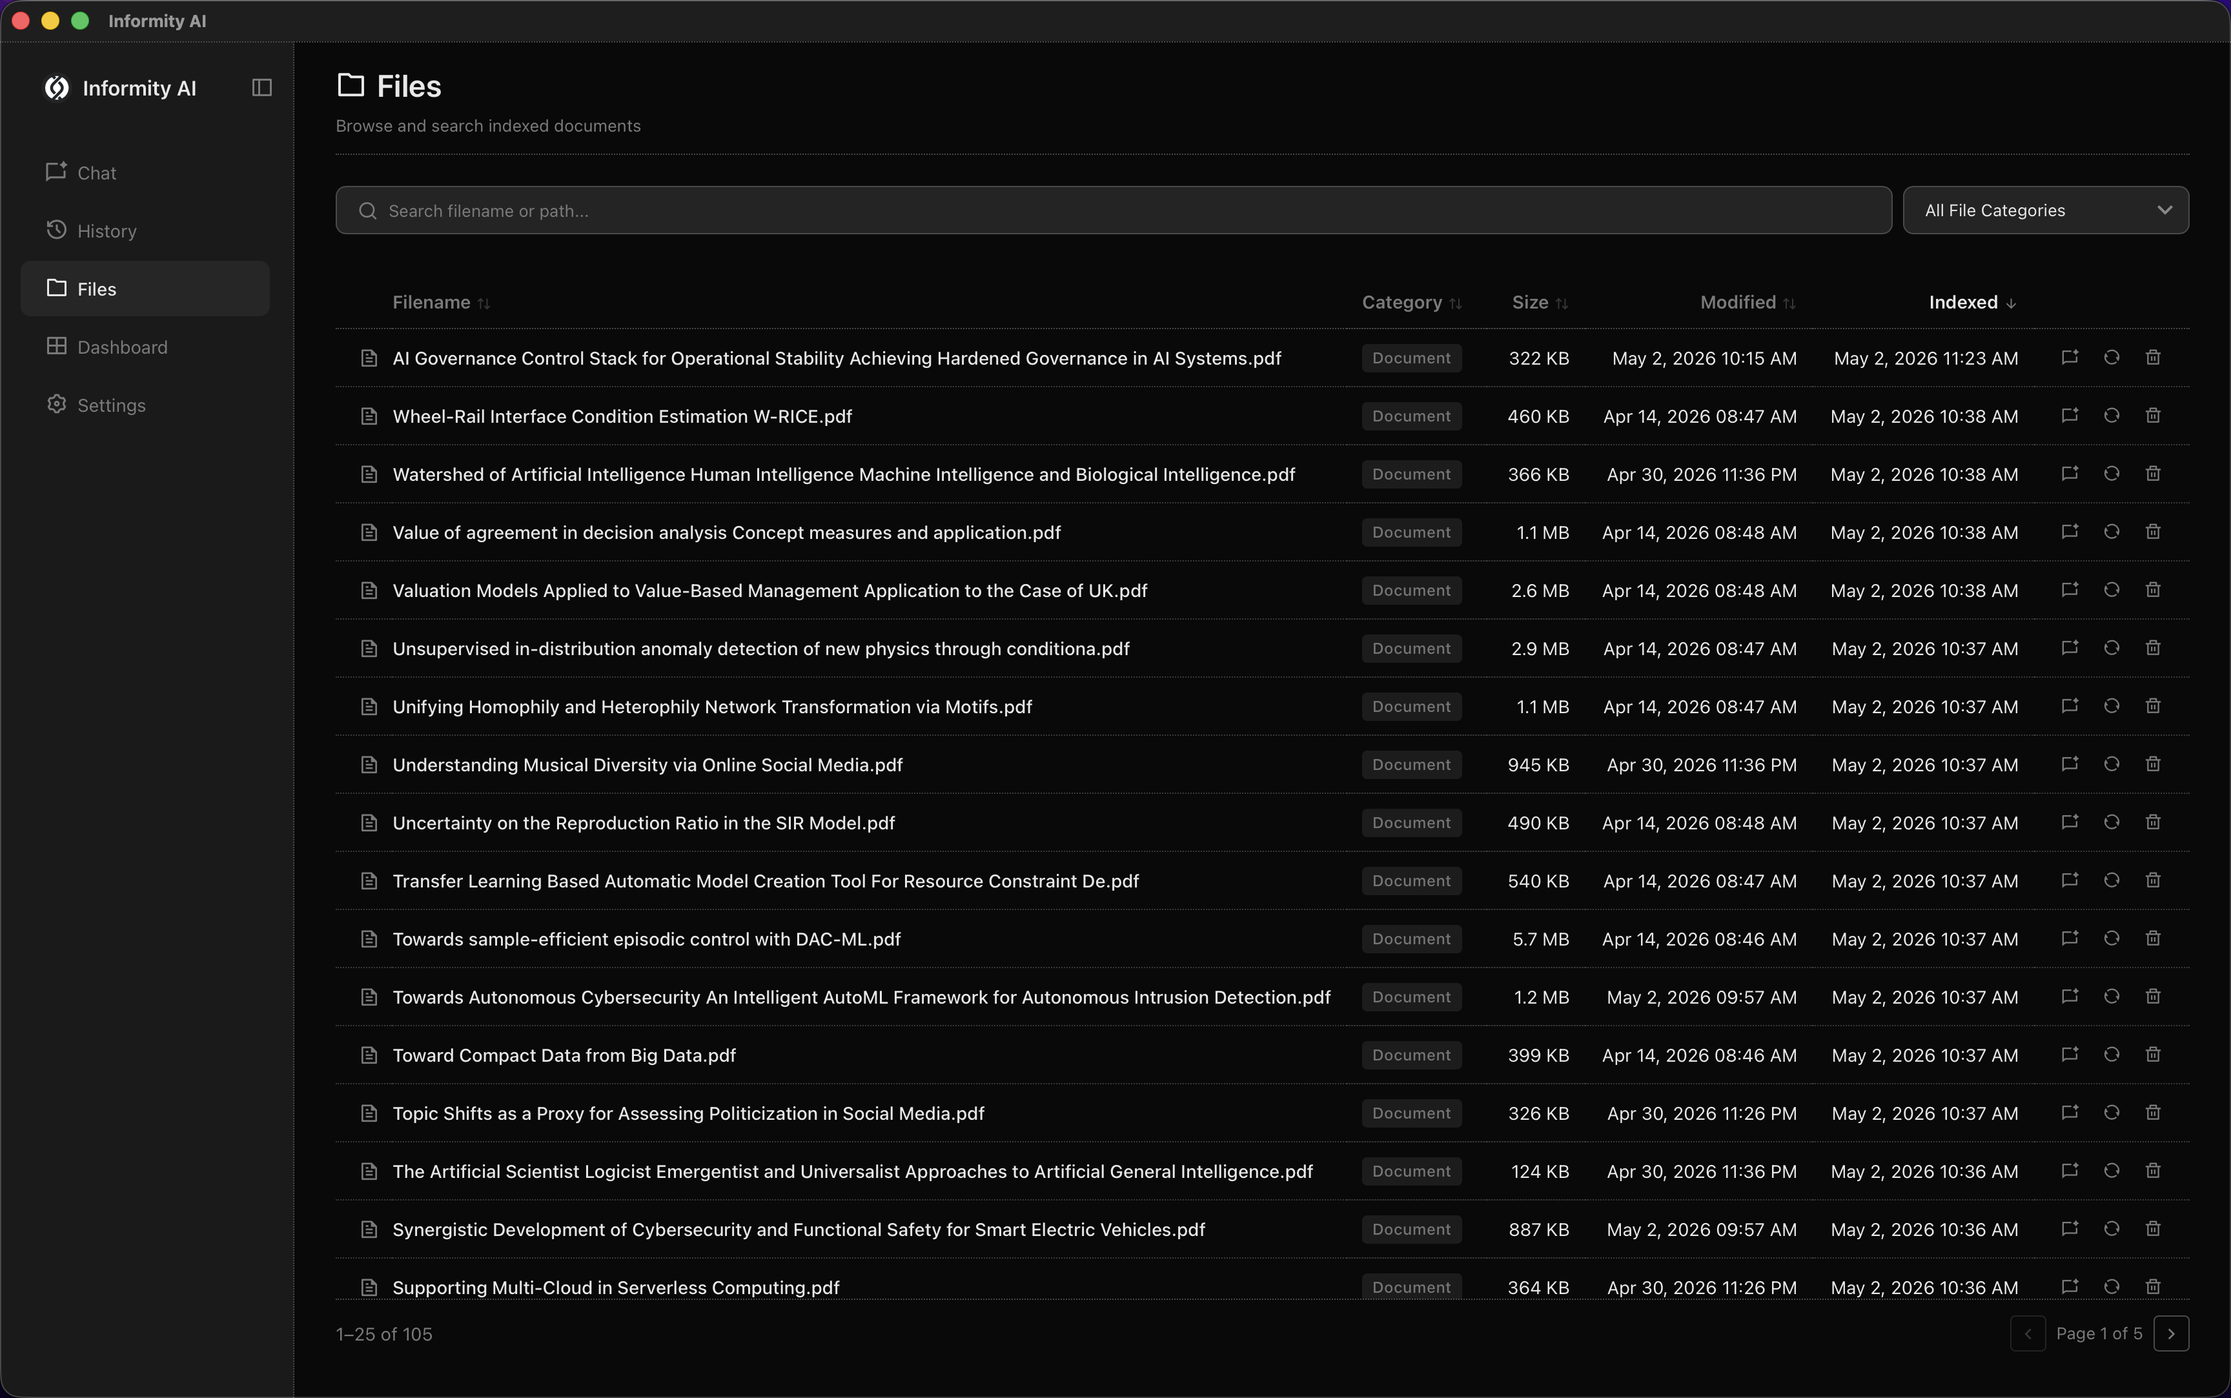Sort files by Modified column

pyautogui.click(x=1747, y=302)
